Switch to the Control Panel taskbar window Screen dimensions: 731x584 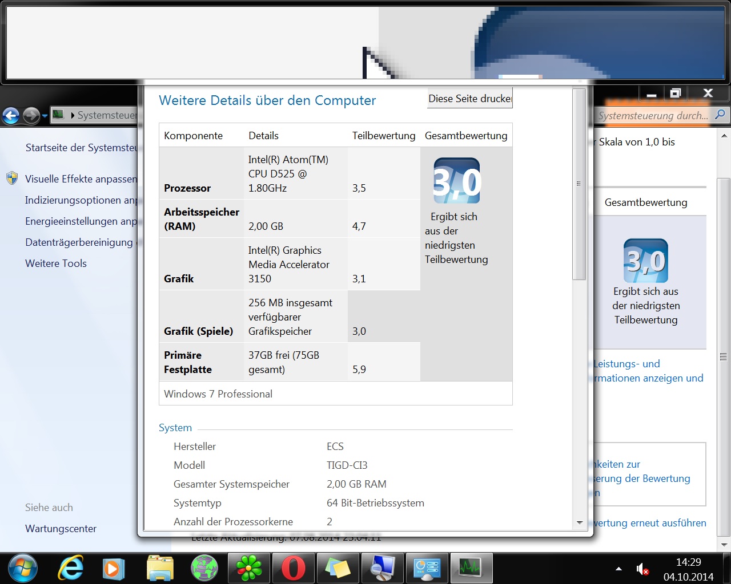click(x=427, y=569)
